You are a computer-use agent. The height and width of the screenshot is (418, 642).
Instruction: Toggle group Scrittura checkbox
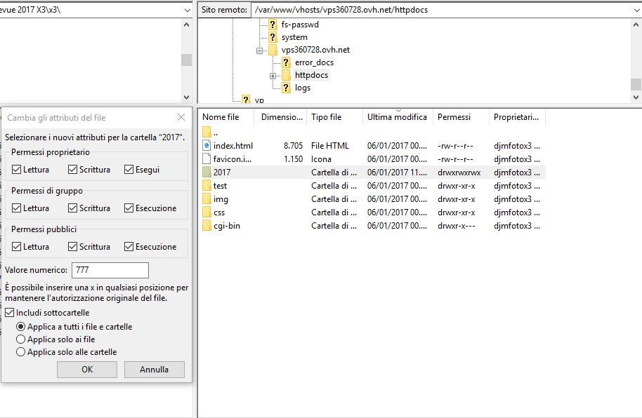click(72, 208)
